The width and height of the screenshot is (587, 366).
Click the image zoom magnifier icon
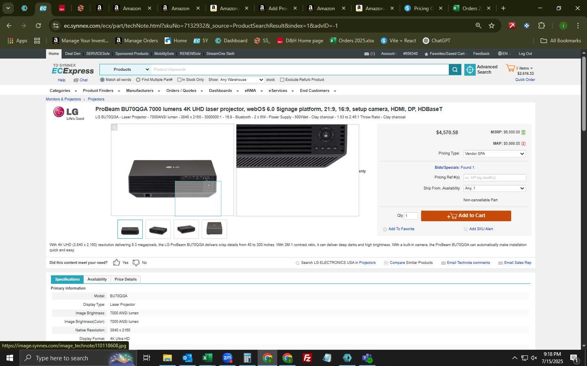point(115,128)
